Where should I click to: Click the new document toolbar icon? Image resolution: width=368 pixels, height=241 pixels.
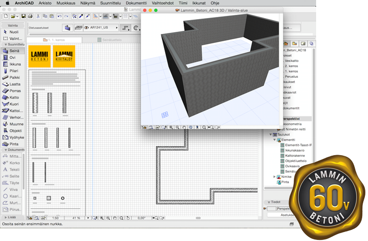pyautogui.click(x=6, y=16)
